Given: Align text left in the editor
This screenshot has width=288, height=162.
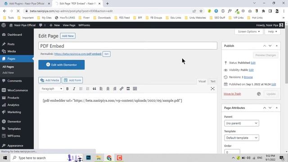Looking at the screenshot, I should pyautogui.click(x=101, y=89).
